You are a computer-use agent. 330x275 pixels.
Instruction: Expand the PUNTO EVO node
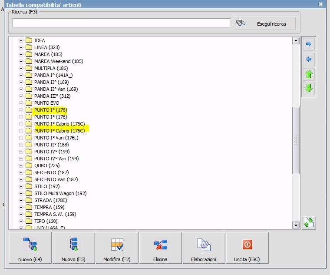(x=21, y=103)
